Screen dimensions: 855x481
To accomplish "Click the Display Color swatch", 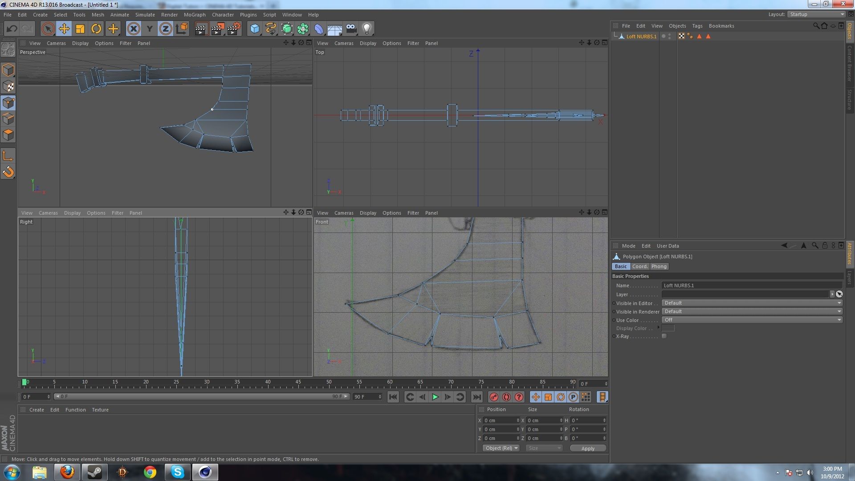I will pos(668,328).
